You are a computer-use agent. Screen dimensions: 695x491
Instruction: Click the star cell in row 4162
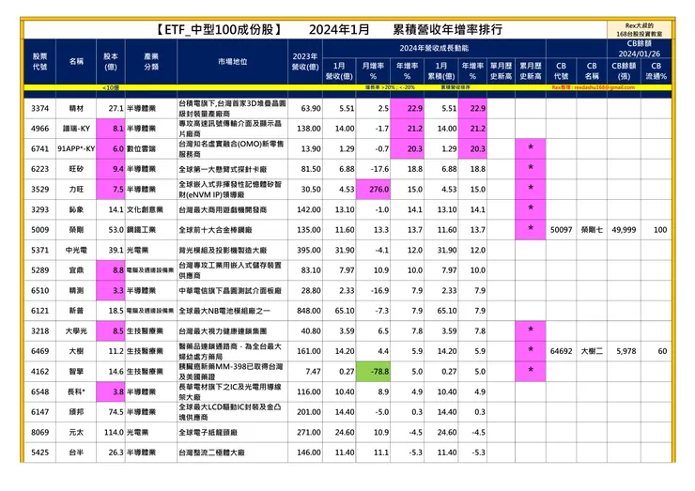click(531, 372)
